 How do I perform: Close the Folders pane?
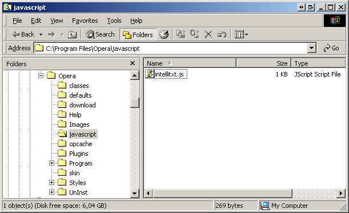133,63
